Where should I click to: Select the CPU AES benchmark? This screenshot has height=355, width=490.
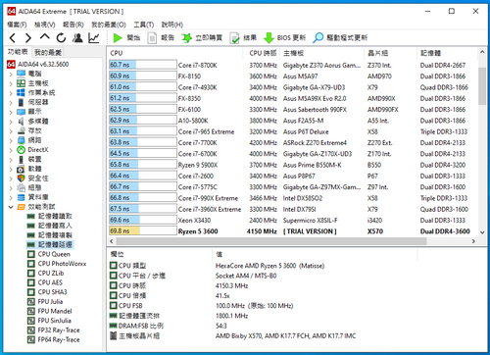point(45,282)
